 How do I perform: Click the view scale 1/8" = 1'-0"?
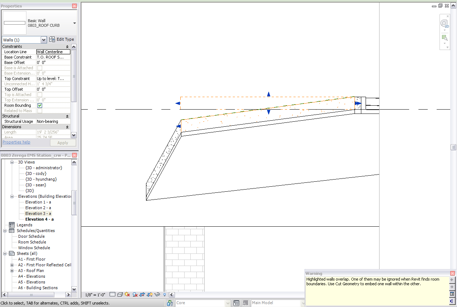[95, 295]
